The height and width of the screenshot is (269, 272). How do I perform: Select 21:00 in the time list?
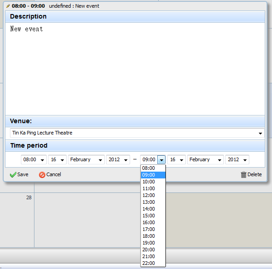coord(153,256)
